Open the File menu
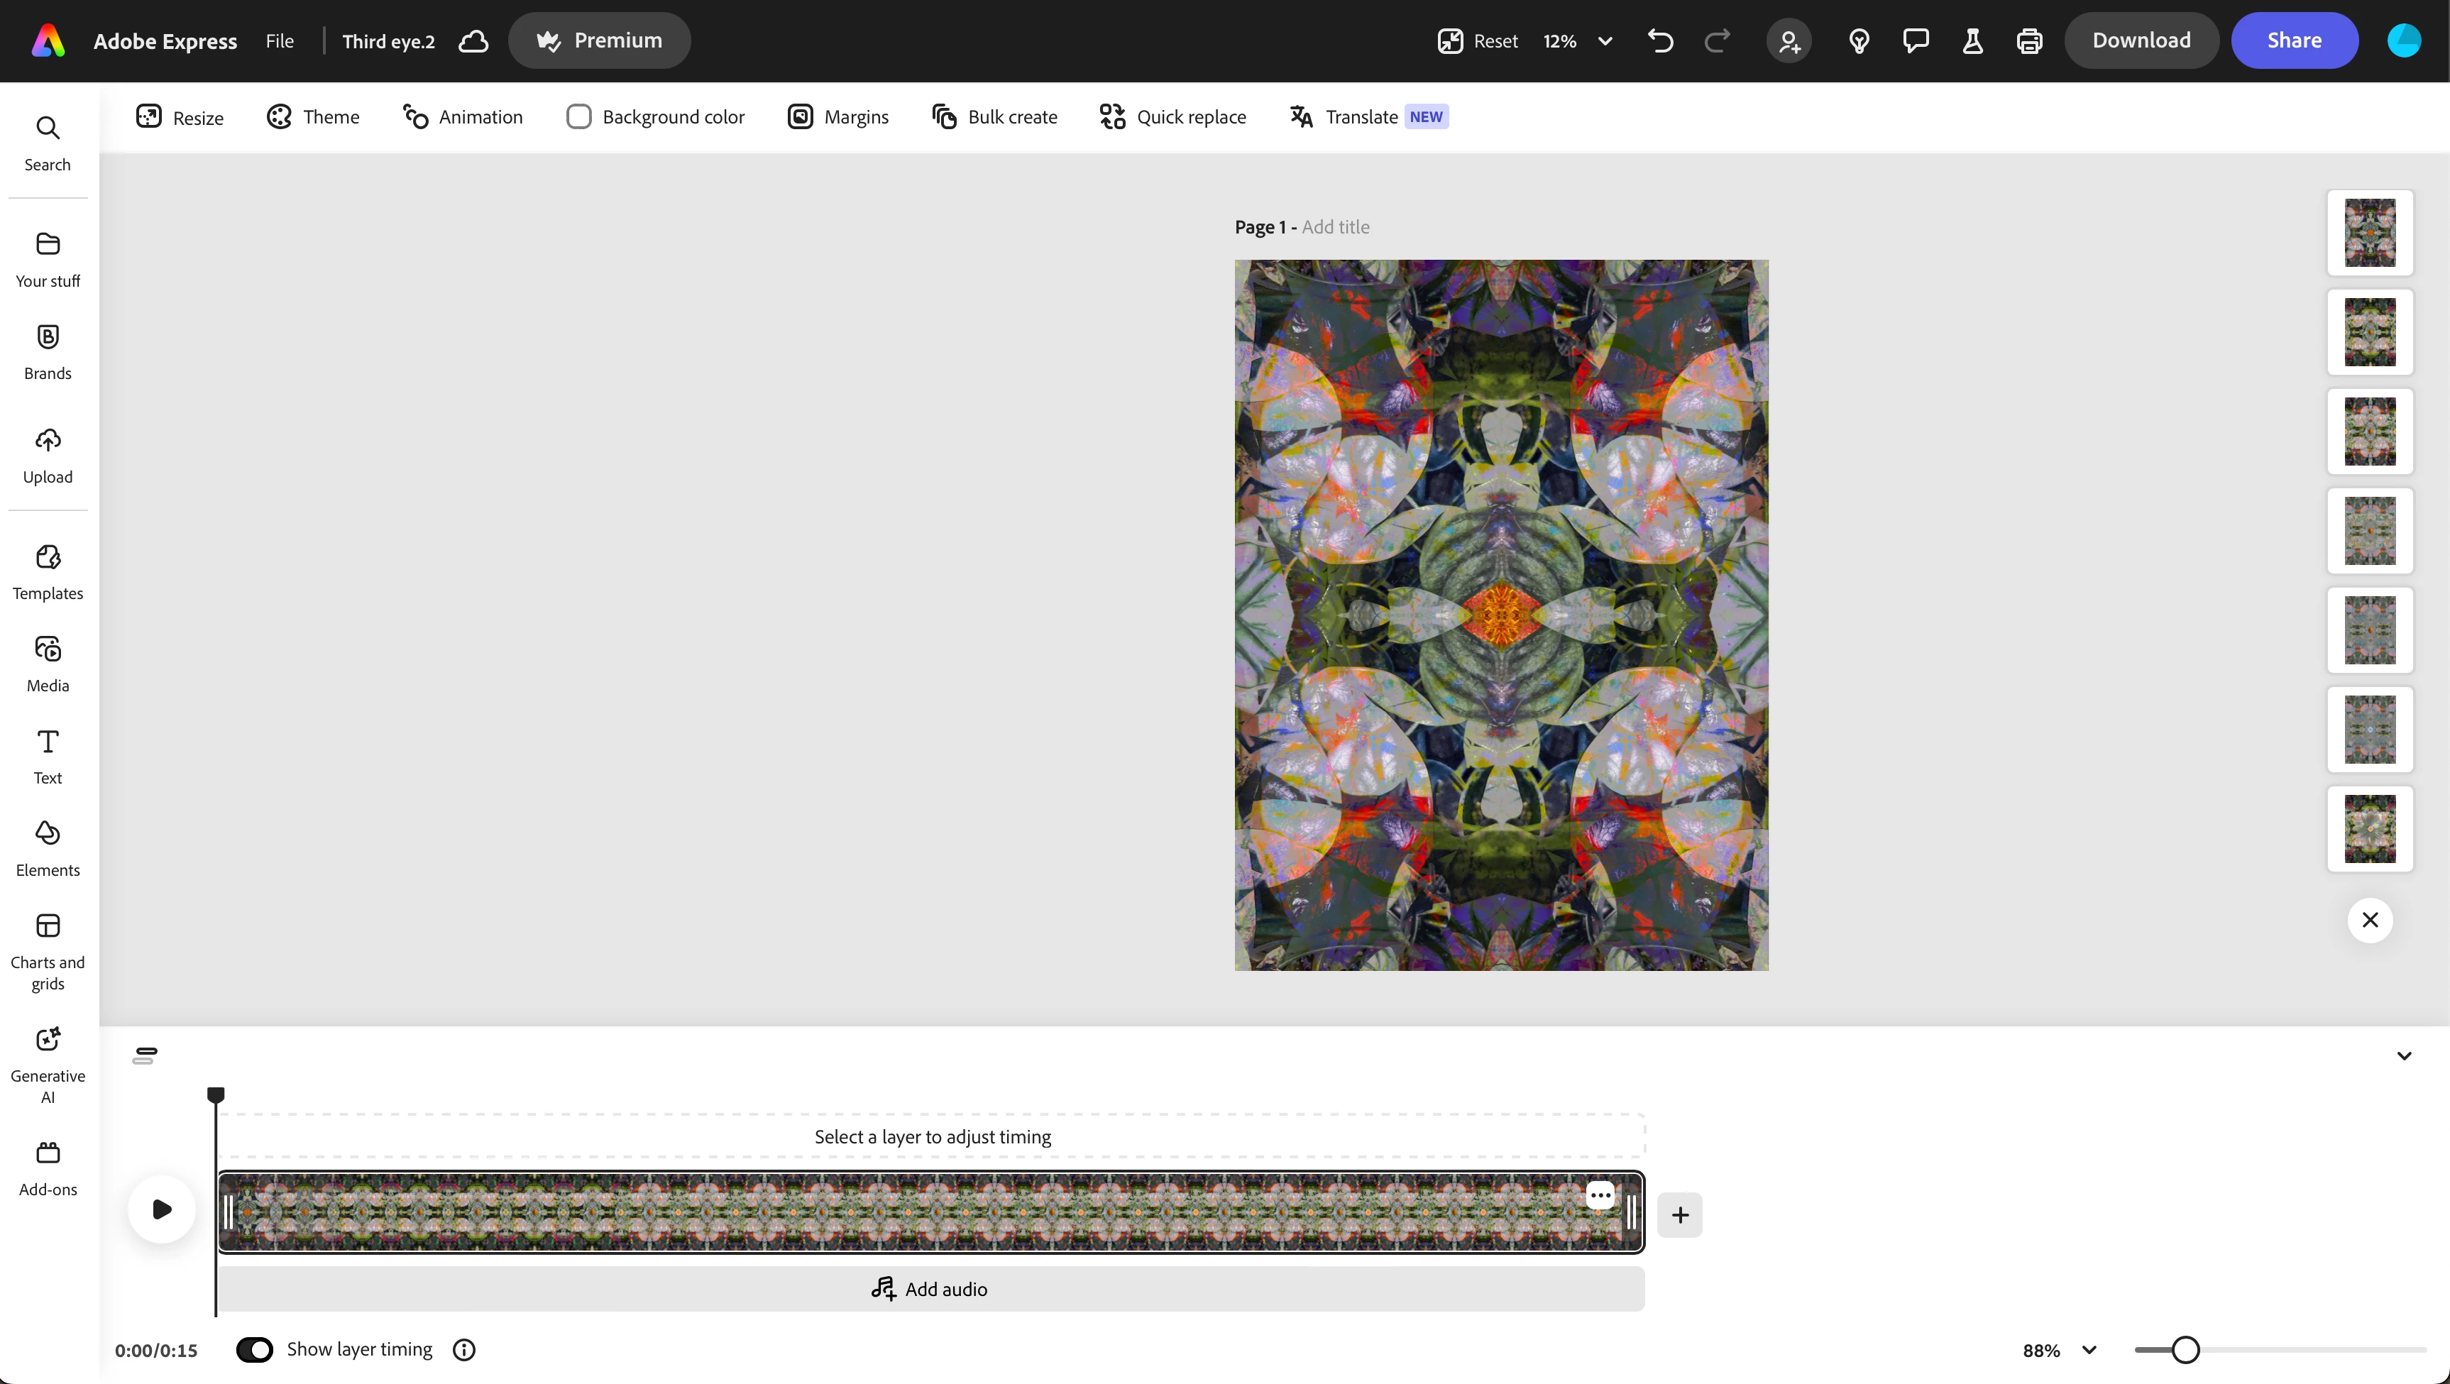This screenshot has height=1384, width=2450. [280, 41]
